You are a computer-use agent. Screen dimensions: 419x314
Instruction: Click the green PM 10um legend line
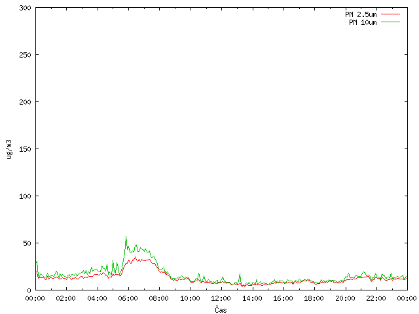coord(390,22)
